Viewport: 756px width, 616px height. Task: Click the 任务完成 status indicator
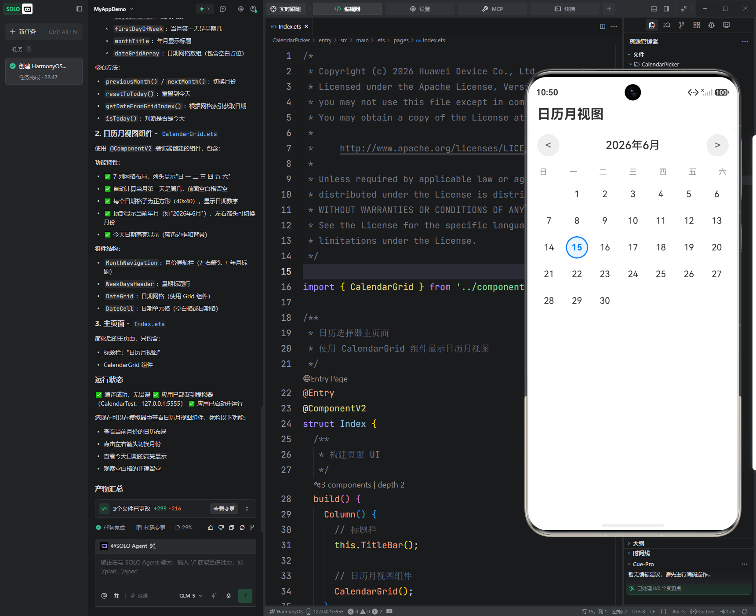(111, 528)
